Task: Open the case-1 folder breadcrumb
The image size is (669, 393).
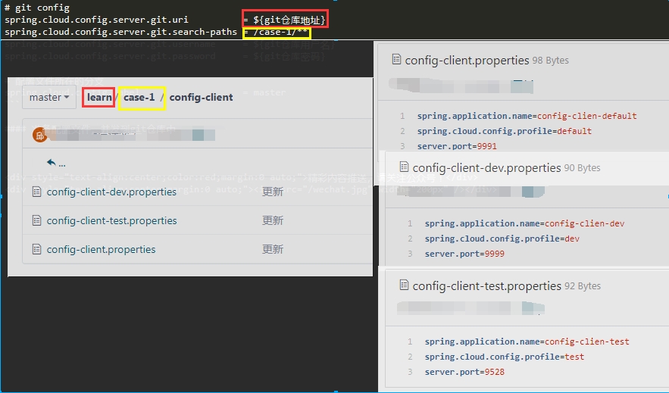Action: [139, 97]
